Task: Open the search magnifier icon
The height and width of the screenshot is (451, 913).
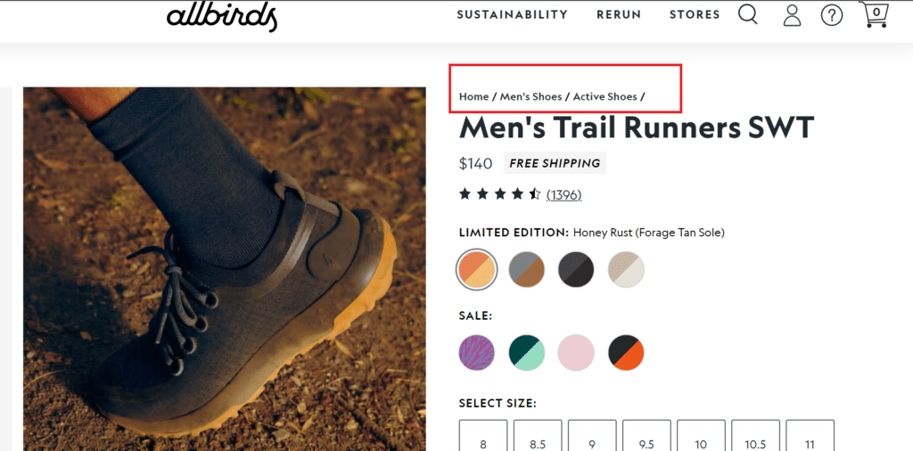Action: coord(747,14)
